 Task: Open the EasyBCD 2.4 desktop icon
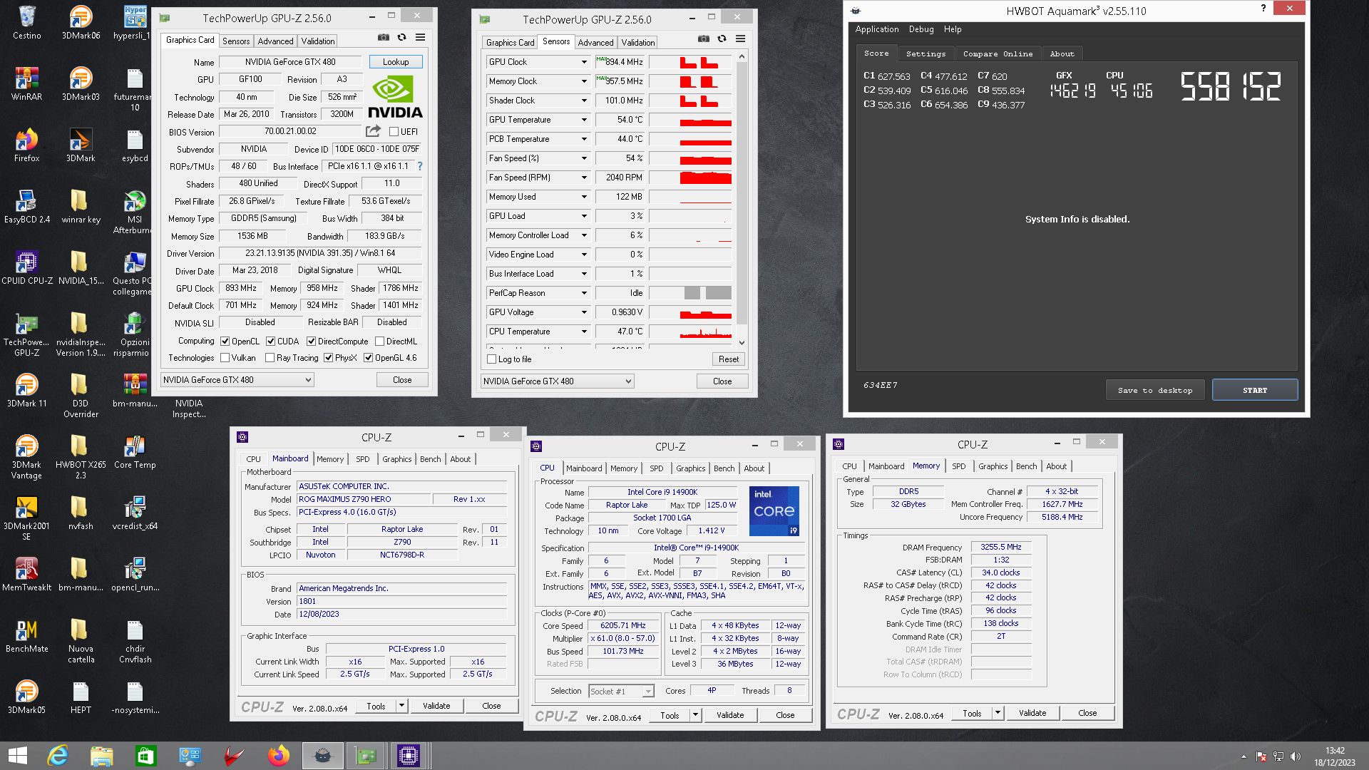click(26, 207)
